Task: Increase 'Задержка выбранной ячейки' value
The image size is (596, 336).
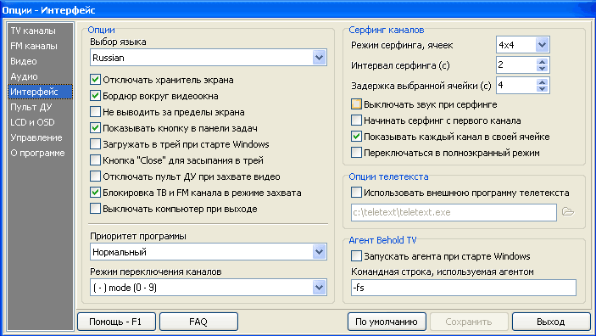Action: pyautogui.click(x=542, y=81)
